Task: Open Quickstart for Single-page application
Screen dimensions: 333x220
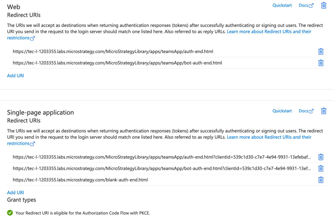Action: pyautogui.click(x=282, y=111)
